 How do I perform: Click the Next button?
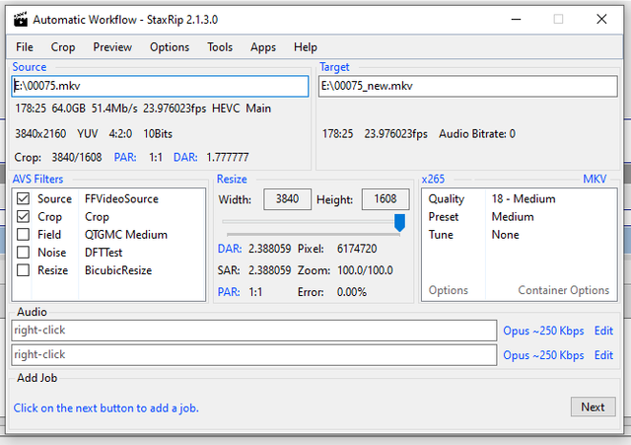coord(594,408)
